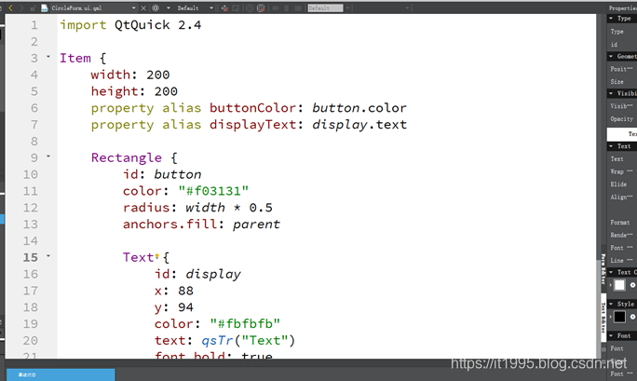637x381 pixels.
Task: Switch to the Text Editor vertical tab
Action: coord(603,318)
